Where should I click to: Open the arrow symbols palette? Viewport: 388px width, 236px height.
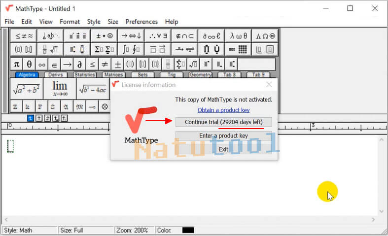[x=131, y=36]
